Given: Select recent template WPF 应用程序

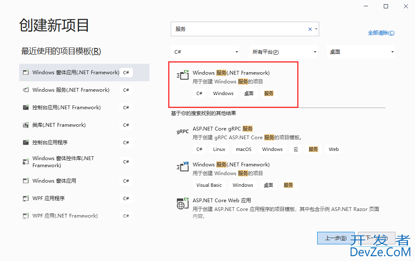Looking at the screenshot, I should [84, 198].
